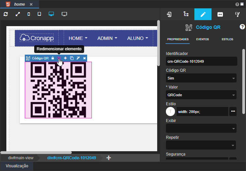Click the Cronapp logo in navbar

(37, 38)
